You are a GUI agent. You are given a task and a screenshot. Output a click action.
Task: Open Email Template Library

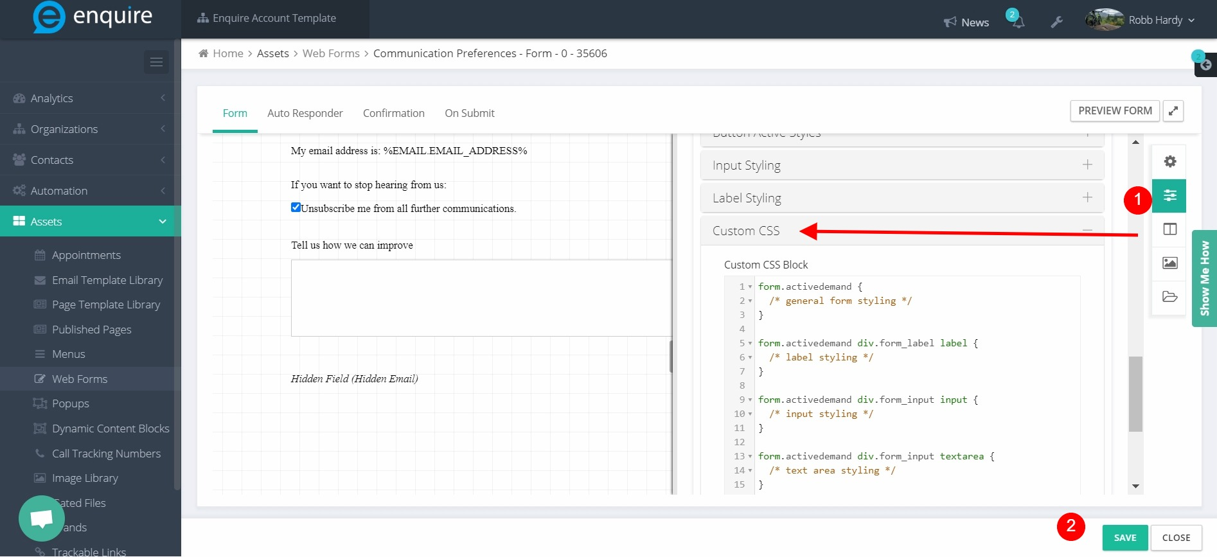click(x=107, y=280)
